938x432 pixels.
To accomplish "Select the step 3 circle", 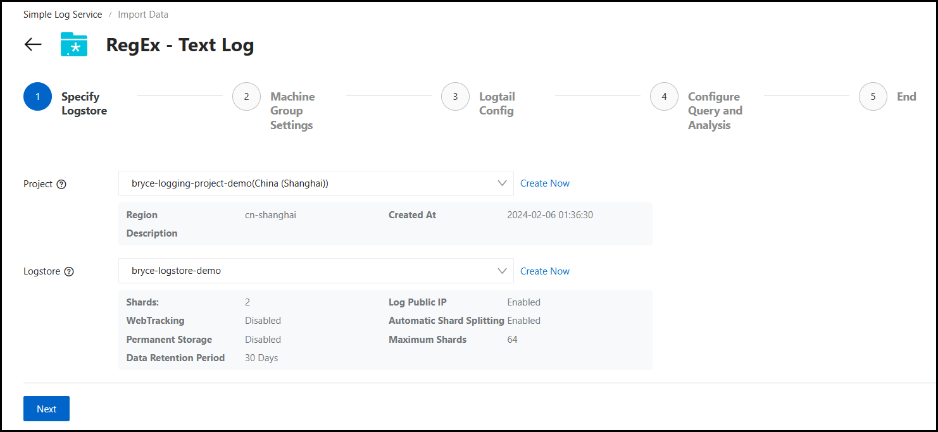I will click(x=455, y=97).
